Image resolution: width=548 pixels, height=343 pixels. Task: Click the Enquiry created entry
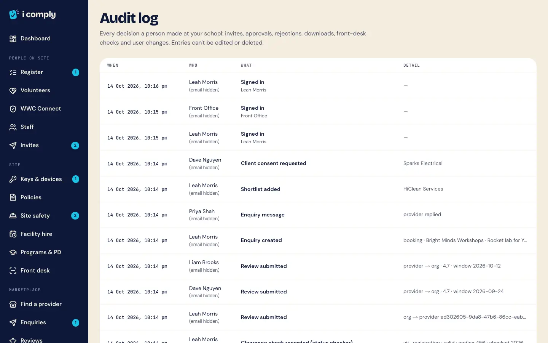261,240
